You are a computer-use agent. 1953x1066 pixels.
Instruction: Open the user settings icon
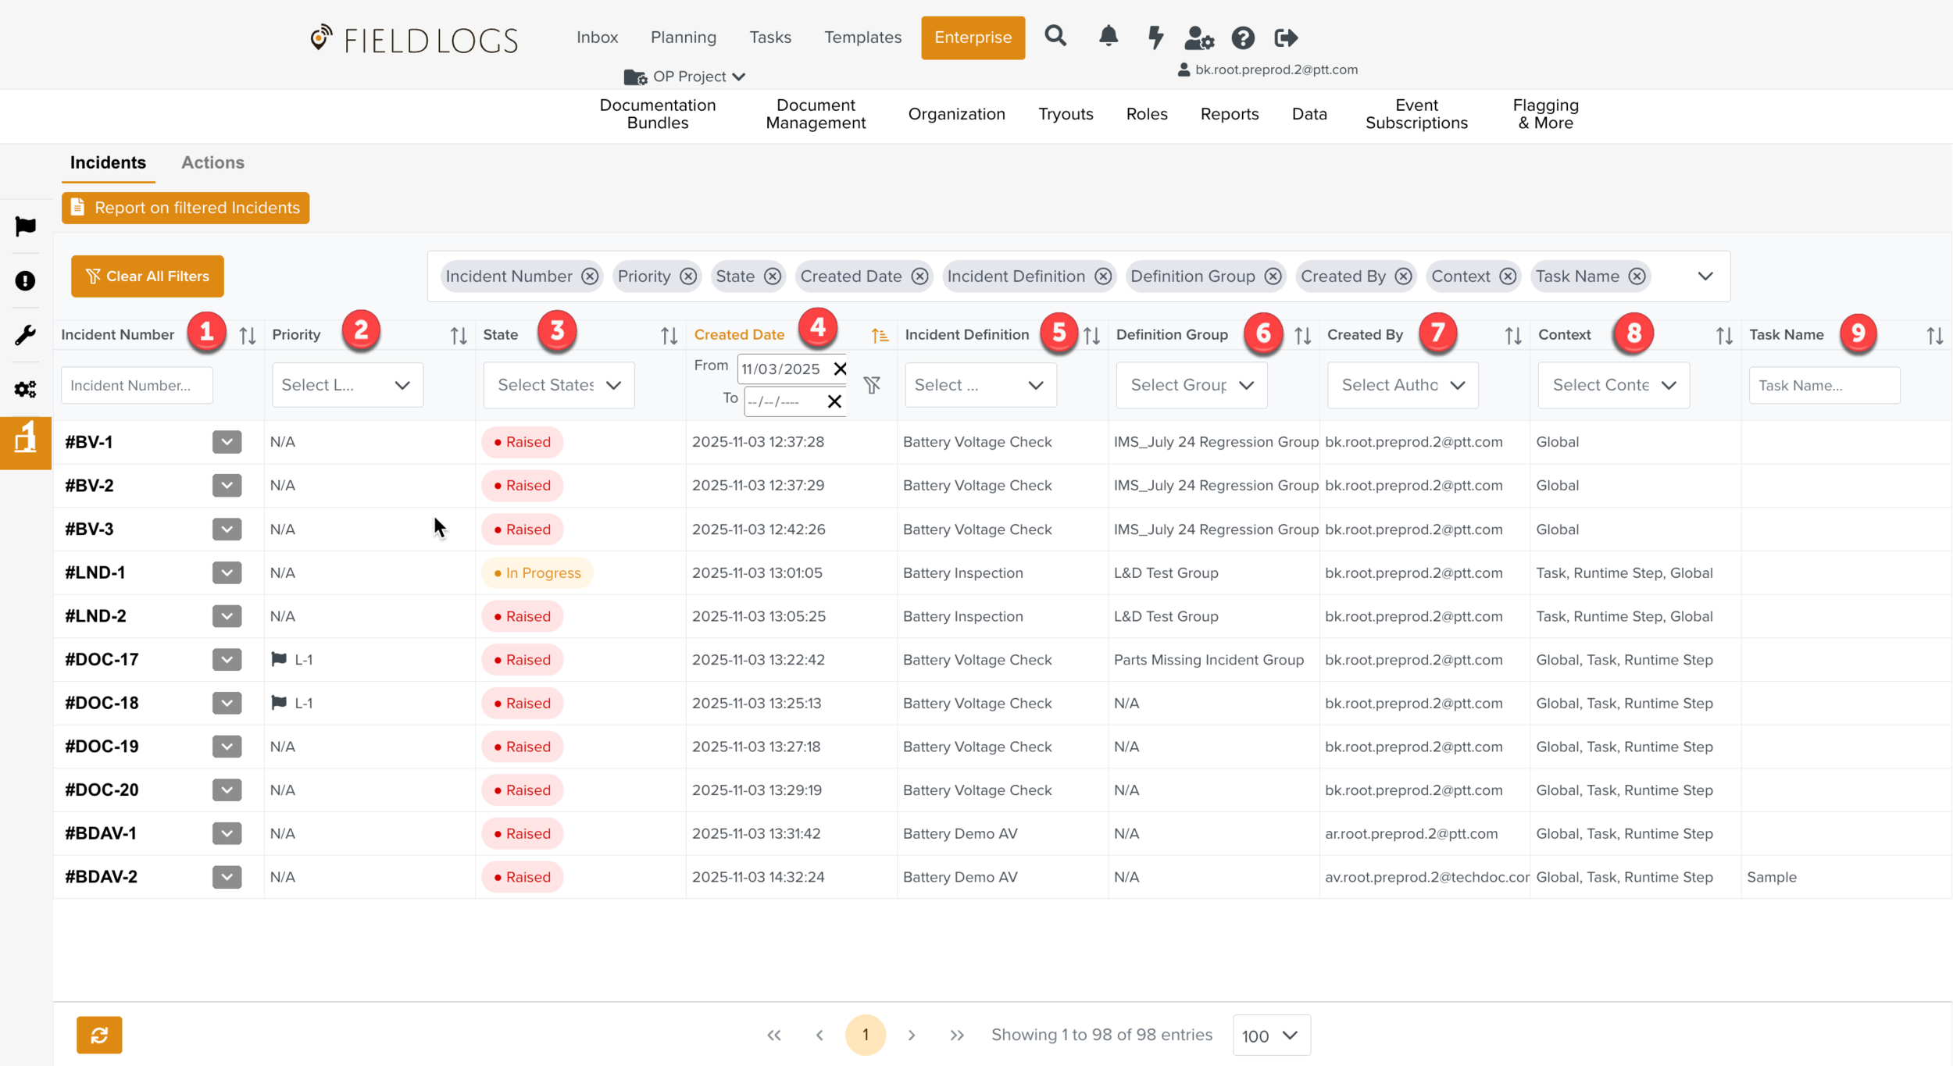[1198, 37]
